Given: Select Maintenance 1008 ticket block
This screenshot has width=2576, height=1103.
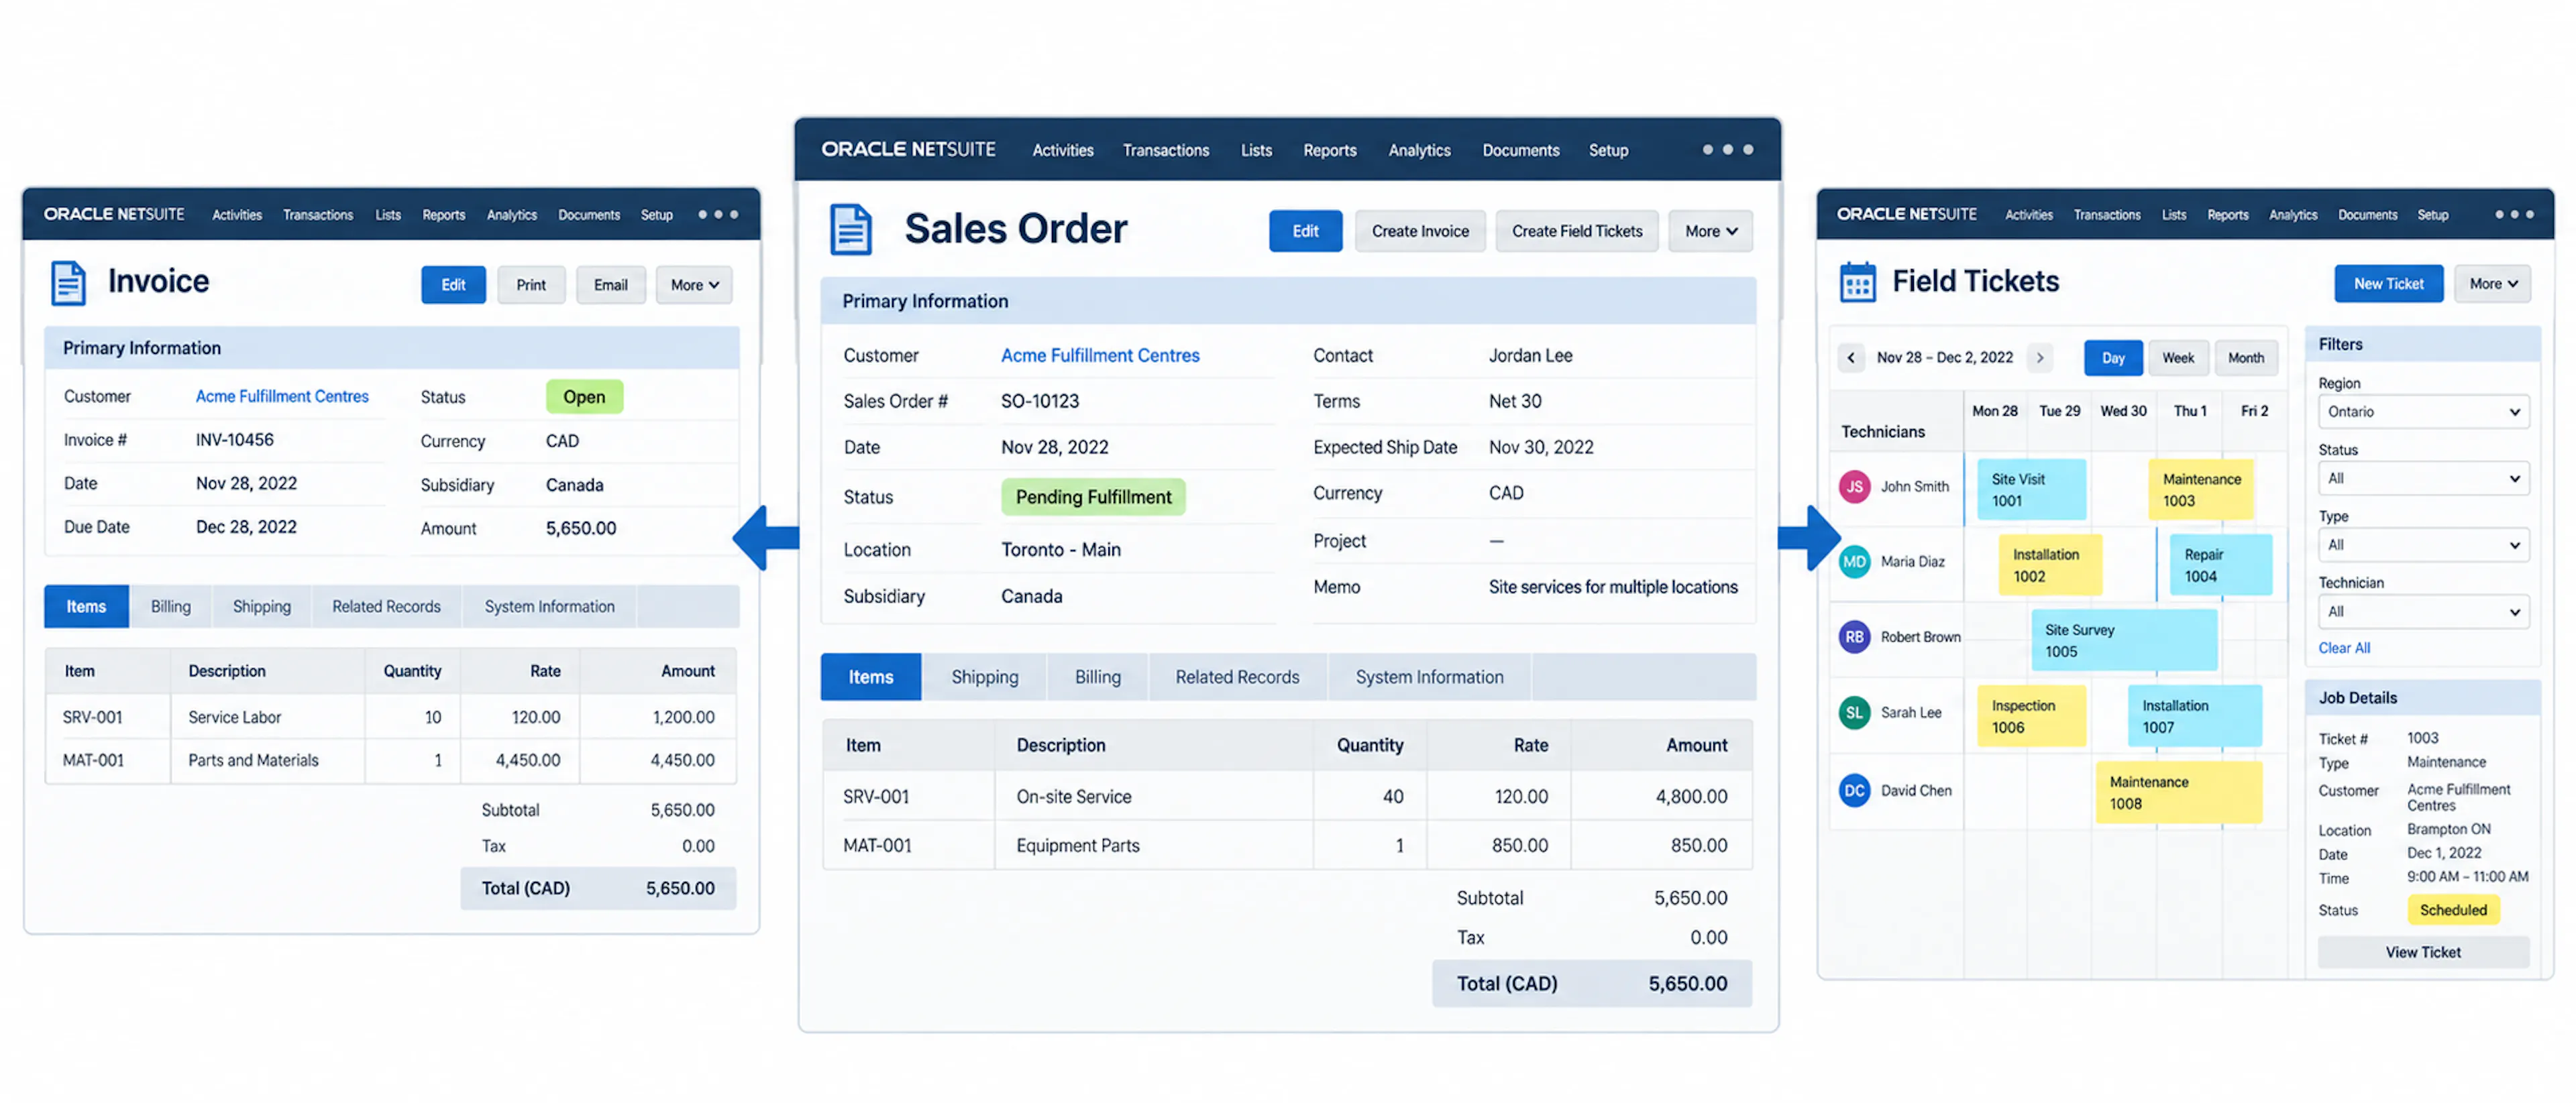Looking at the screenshot, I should 2178,793.
